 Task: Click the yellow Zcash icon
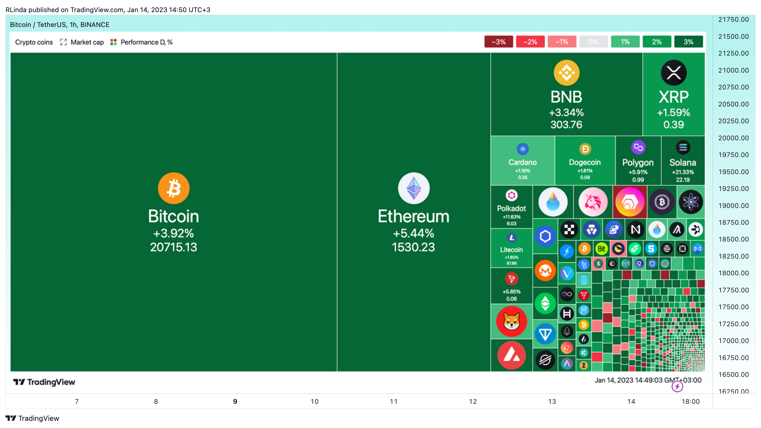click(583, 366)
